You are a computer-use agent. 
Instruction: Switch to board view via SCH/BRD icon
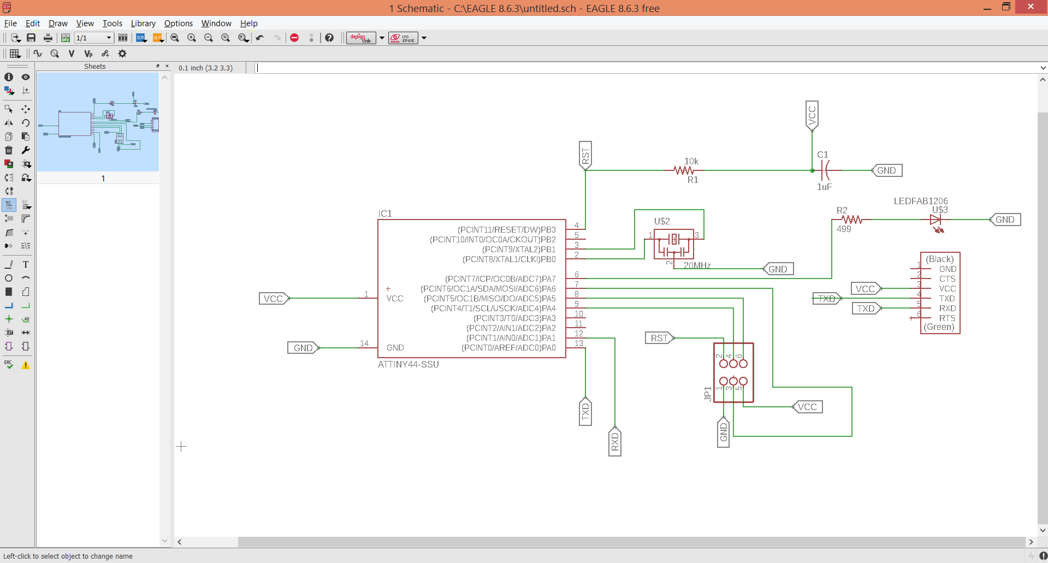point(66,38)
